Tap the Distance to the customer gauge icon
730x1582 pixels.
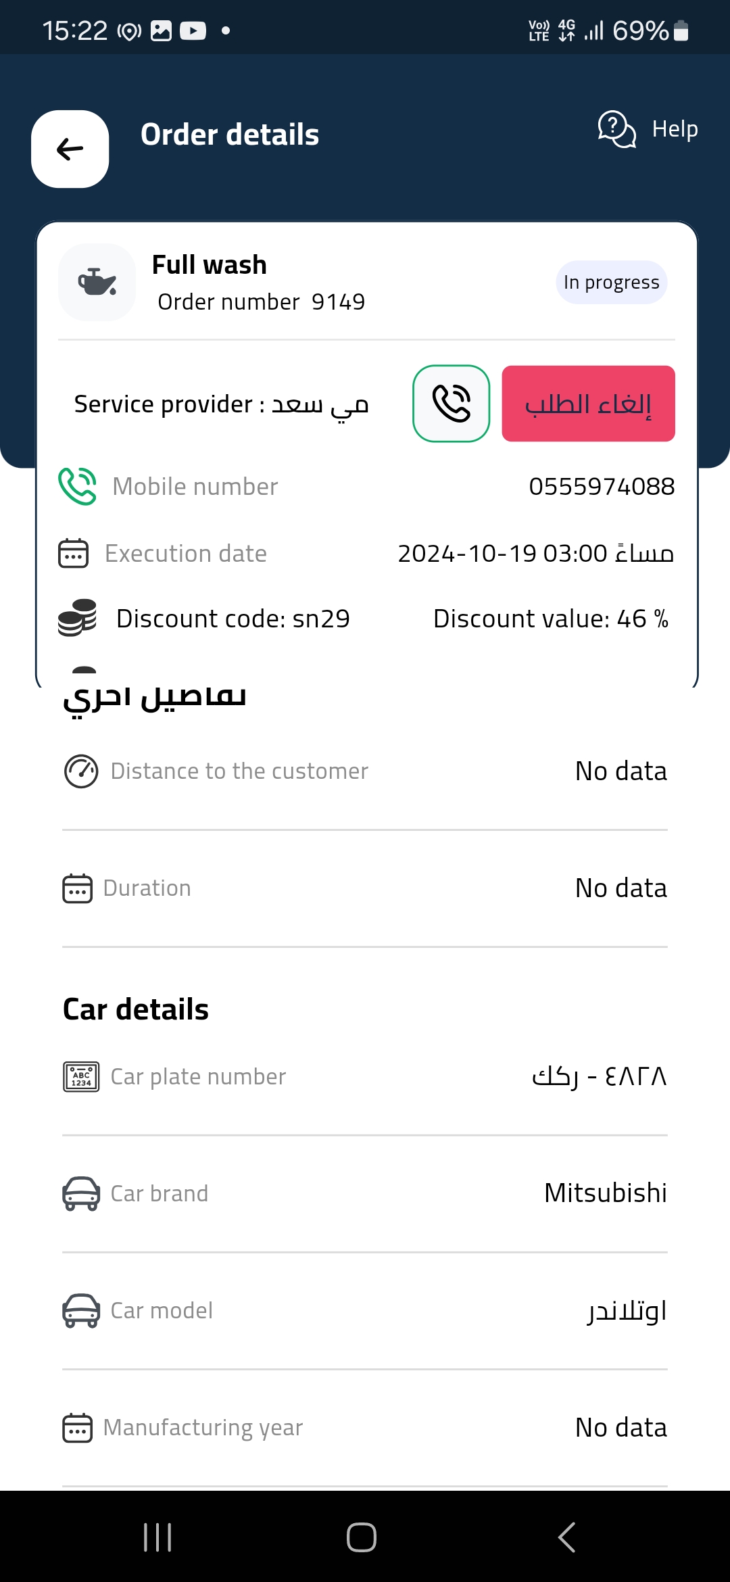[81, 771]
